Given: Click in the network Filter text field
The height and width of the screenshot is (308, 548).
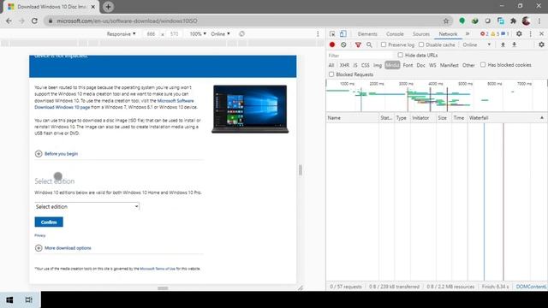Looking at the screenshot, I should (x=360, y=55).
